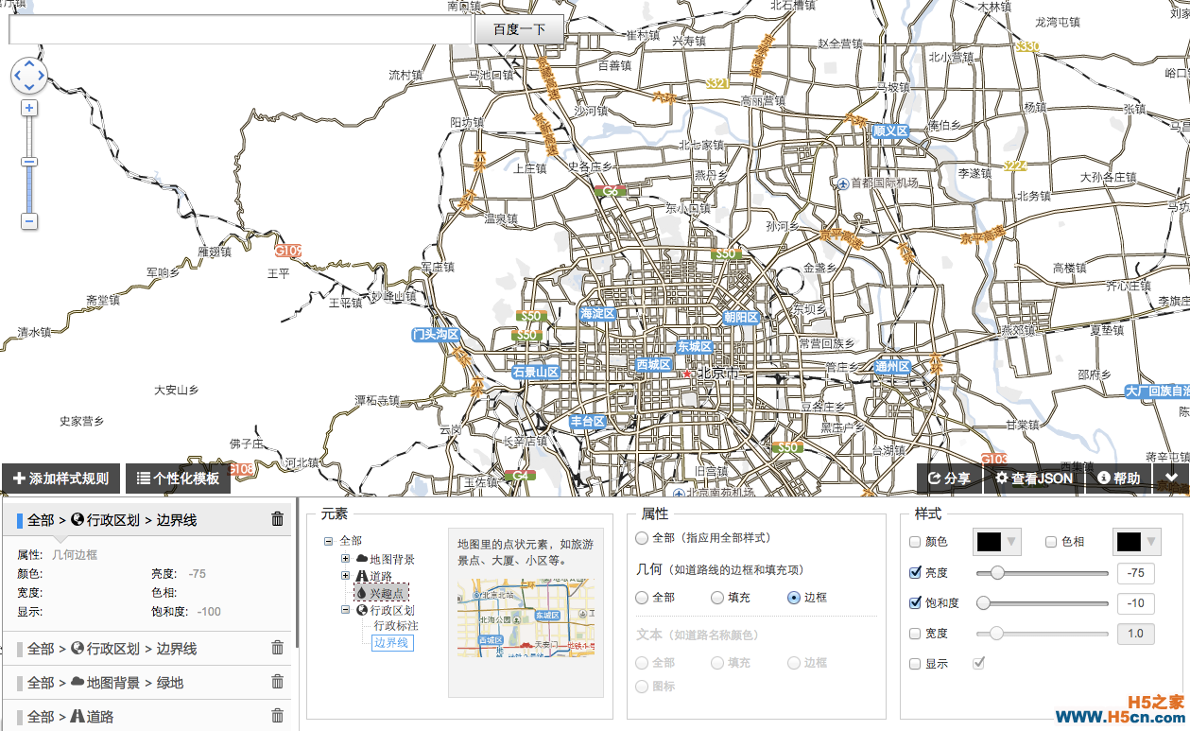Click the S321 road shield
Screen dimensions: 1190x731
pos(717,83)
